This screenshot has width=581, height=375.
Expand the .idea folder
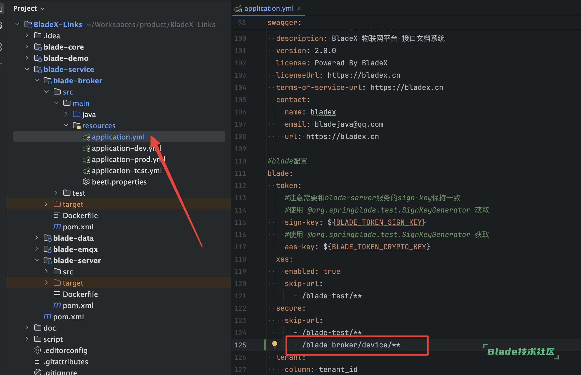[x=27, y=36]
